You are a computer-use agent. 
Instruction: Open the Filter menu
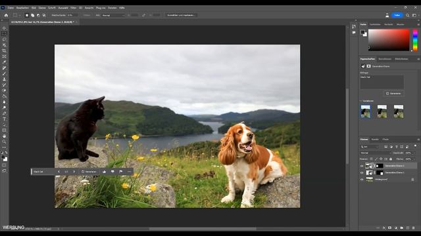click(73, 8)
